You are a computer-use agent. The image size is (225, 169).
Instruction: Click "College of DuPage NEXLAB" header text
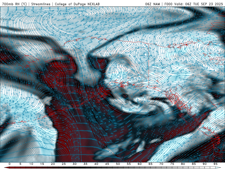point(77,4)
